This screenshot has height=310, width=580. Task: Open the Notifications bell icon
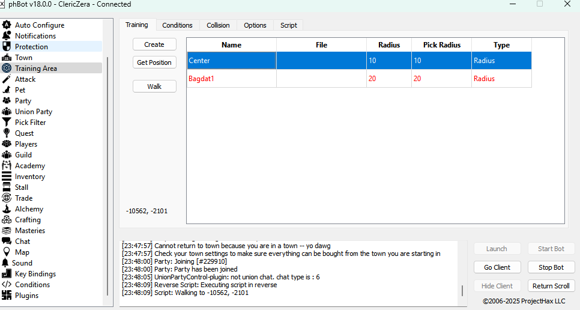click(7, 36)
